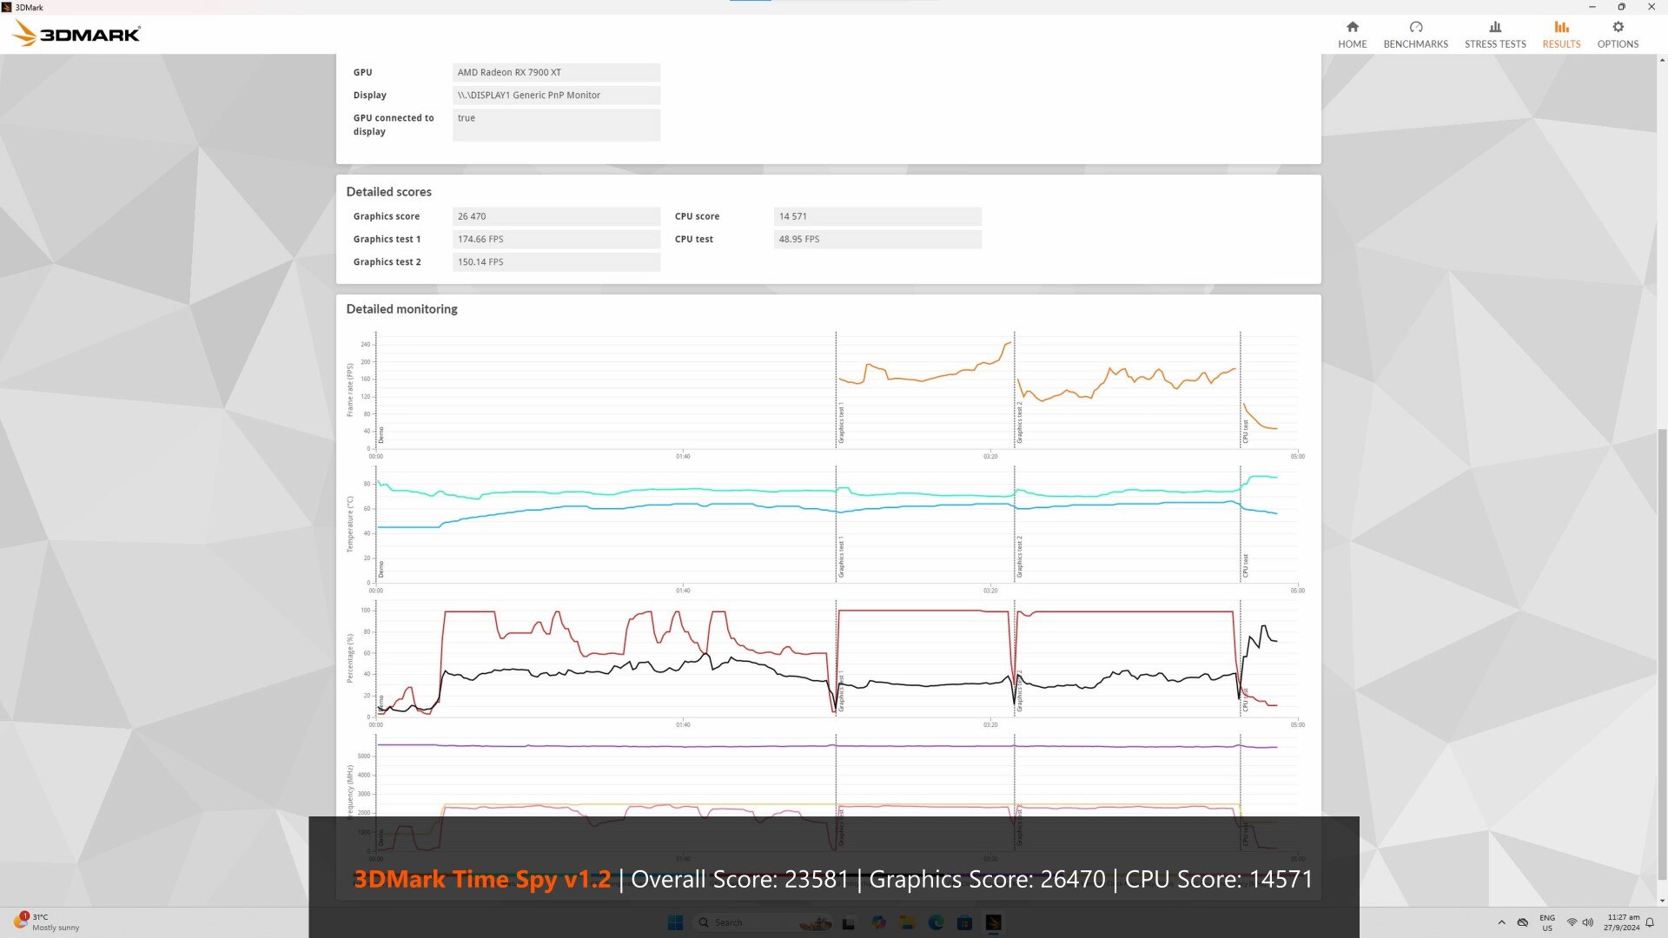Select the Graphics score value 26 470

556,216
